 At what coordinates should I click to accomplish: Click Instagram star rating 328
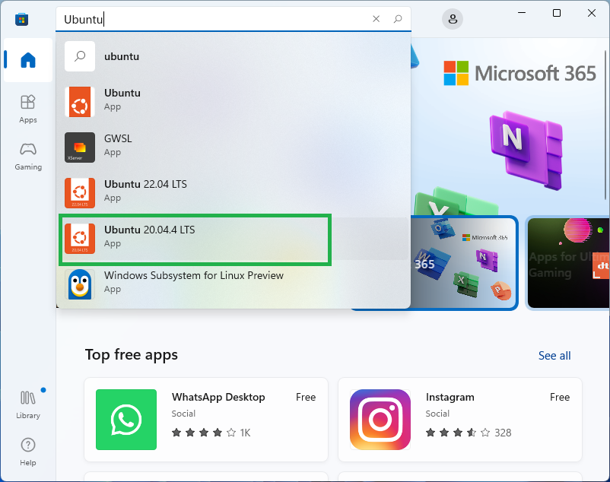pyautogui.click(x=469, y=433)
